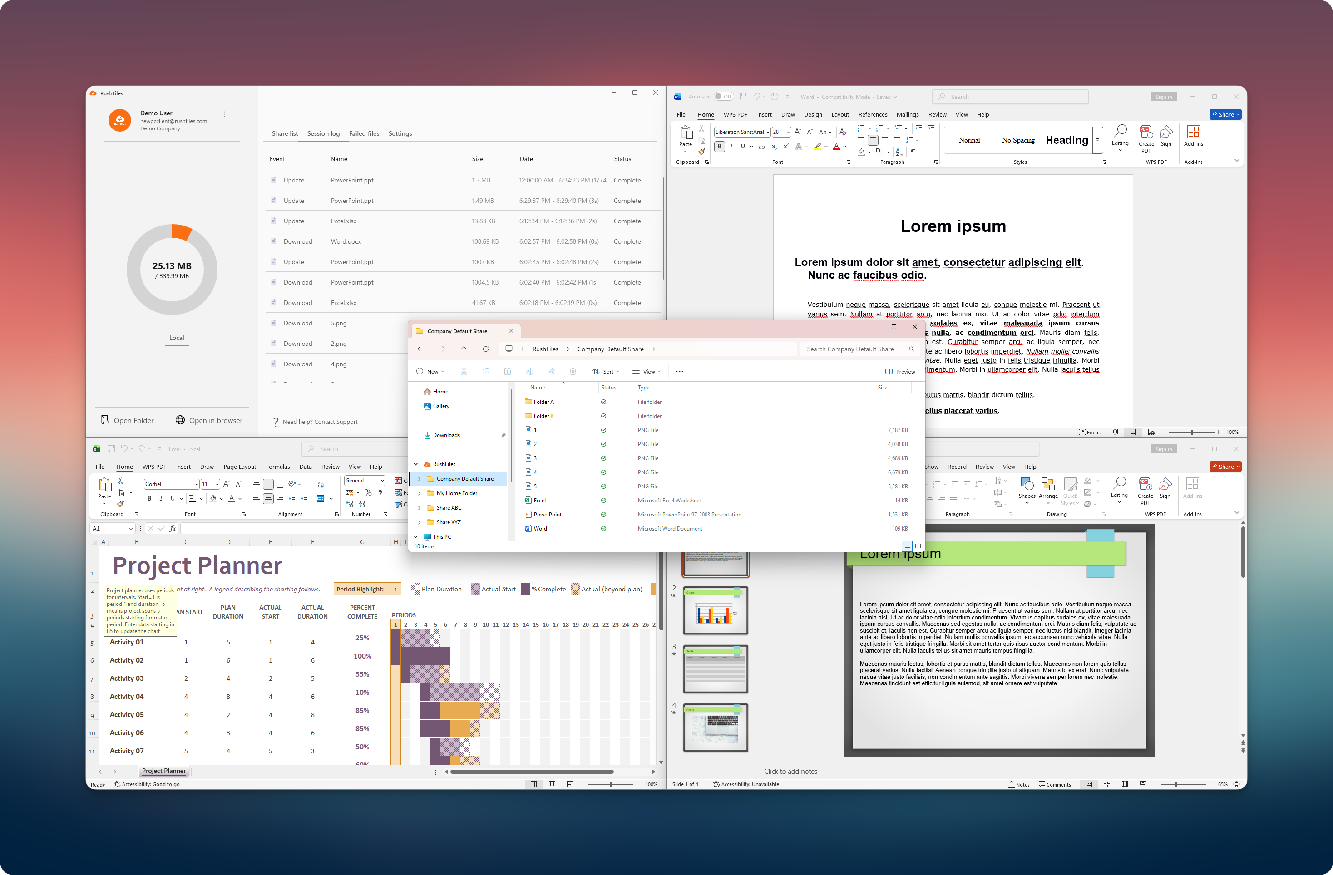1333x875 pixels.
Task: Click the refresh icon in File Explorer
Action: (486, 349)
